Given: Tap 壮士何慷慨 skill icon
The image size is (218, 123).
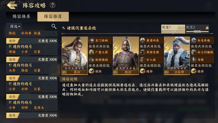Looking at the screenshot, I should coord(194,52).
